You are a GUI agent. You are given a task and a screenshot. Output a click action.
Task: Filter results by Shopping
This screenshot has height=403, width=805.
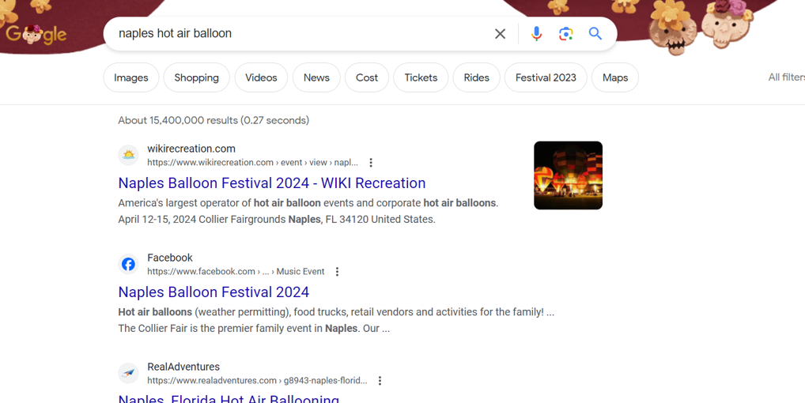tap(196, 77)
